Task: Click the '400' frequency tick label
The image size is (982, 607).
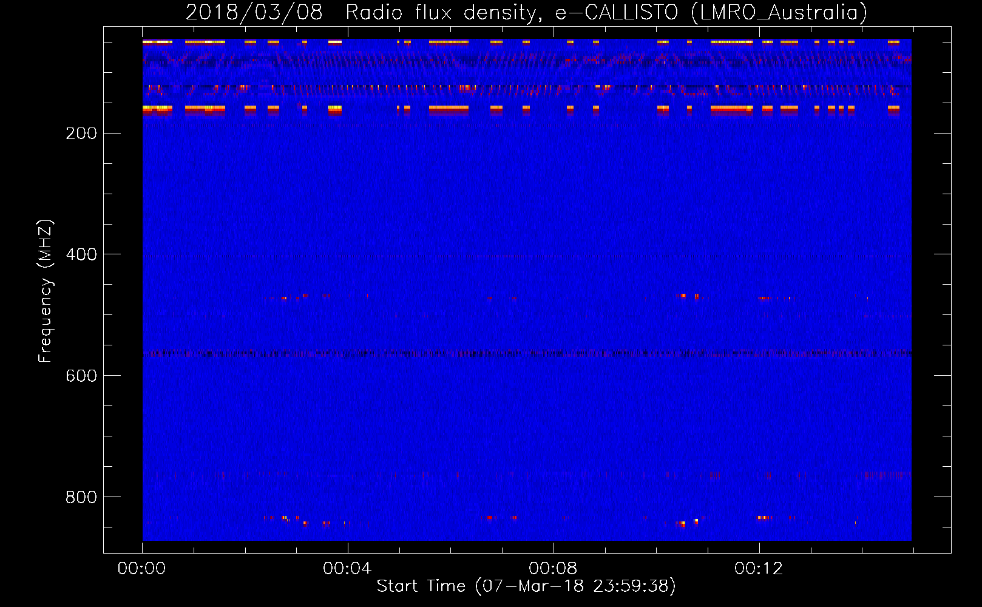Action: [x=81, y=255]
